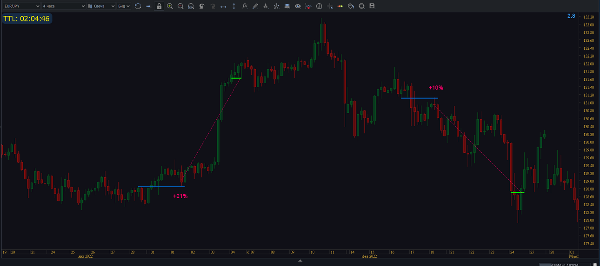Click the undo arrow icon

click(201, 6)
